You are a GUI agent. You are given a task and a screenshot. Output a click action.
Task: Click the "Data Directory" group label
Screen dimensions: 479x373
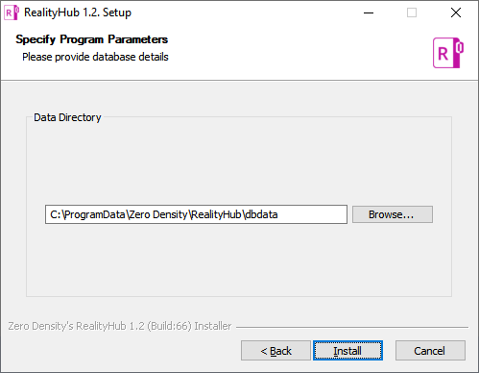tap(67, 117)
